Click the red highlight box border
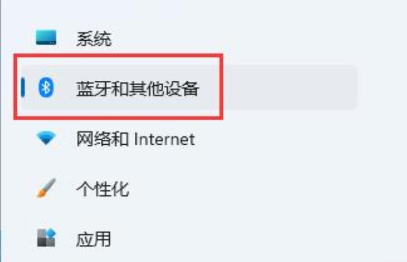This screenshot has height=262, width=407. (x=118, y=55)
